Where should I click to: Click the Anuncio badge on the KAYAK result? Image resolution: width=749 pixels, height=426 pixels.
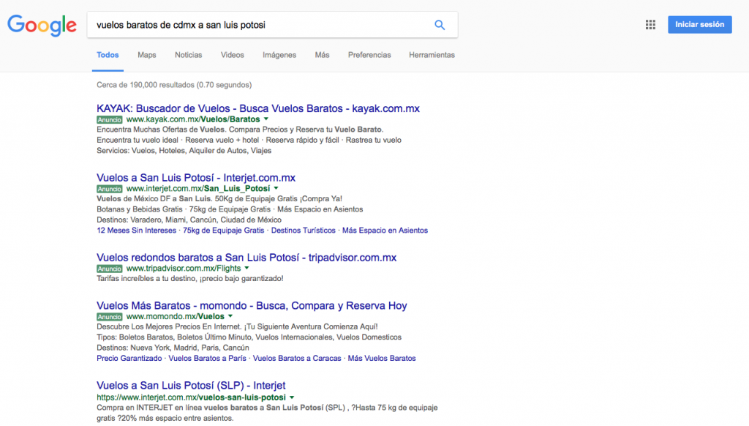coord(110,119)
